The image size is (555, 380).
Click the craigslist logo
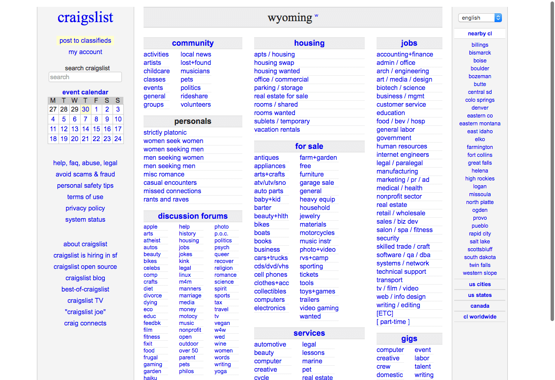[85, 18]
